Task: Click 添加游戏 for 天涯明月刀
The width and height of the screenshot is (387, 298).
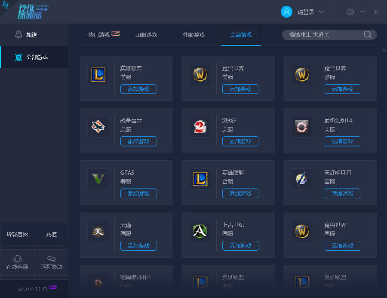Action: (x=342, y=194)
